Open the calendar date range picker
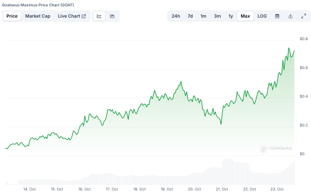Screen dimensions: 311x195 click(277, 16)
